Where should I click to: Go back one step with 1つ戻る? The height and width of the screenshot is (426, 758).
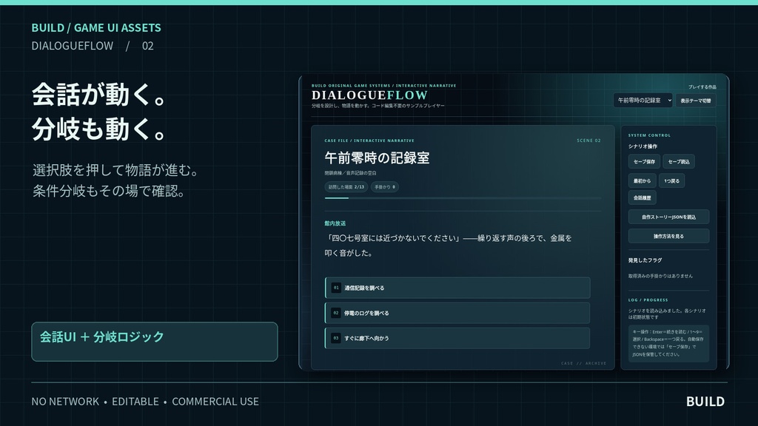[x=671, y=180]
